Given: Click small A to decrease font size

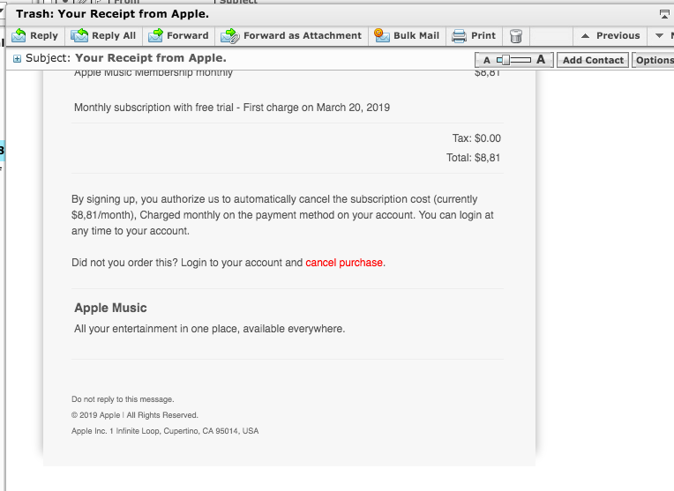Looking at the screenshot, I should point(487,60).
